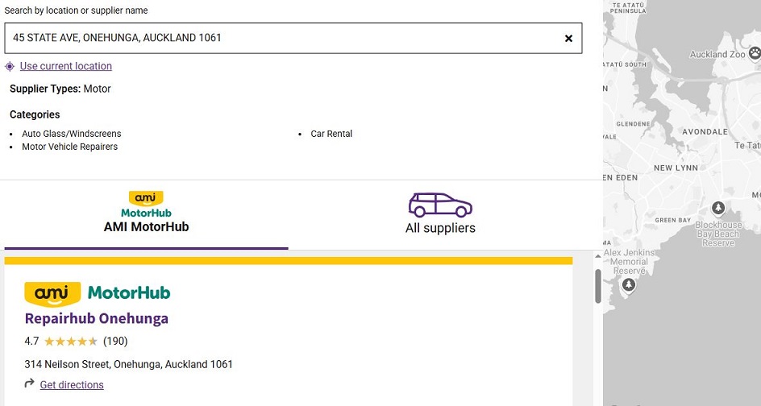This screenshot has height=406, width=761.
Task: Click the supplier list scrollbar thumb
Action: 598,286
